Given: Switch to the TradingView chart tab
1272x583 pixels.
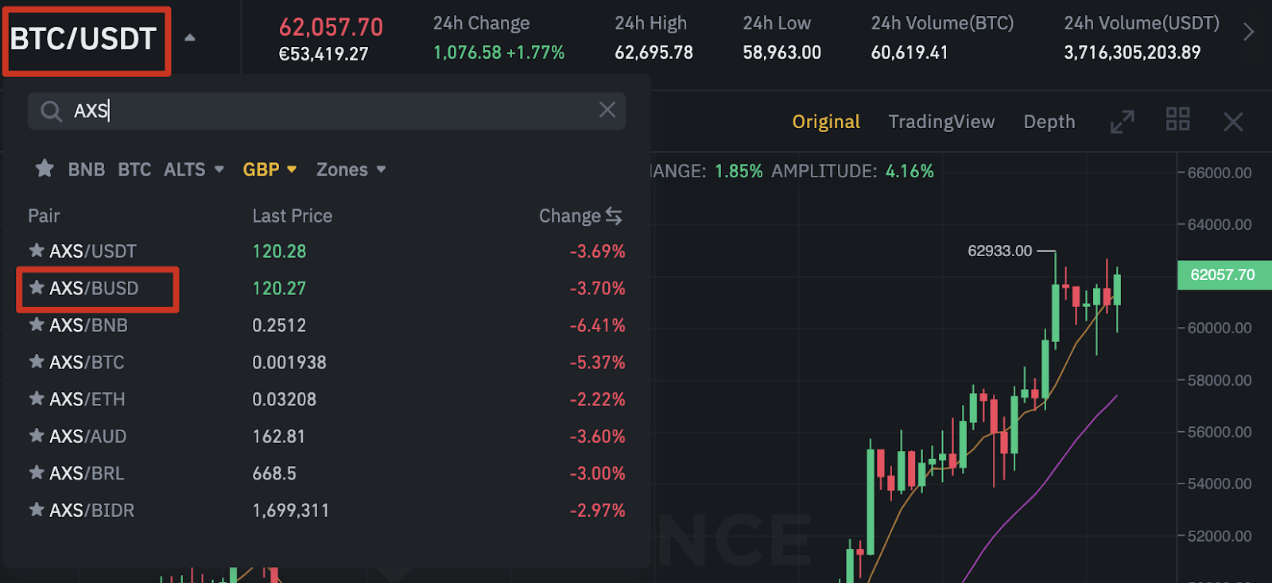Looking at the screenshot, I should tap(941, 122).
